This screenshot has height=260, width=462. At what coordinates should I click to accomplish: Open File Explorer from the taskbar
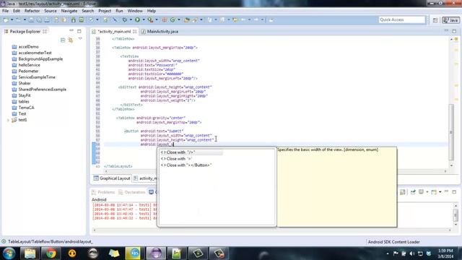[30, 253]
